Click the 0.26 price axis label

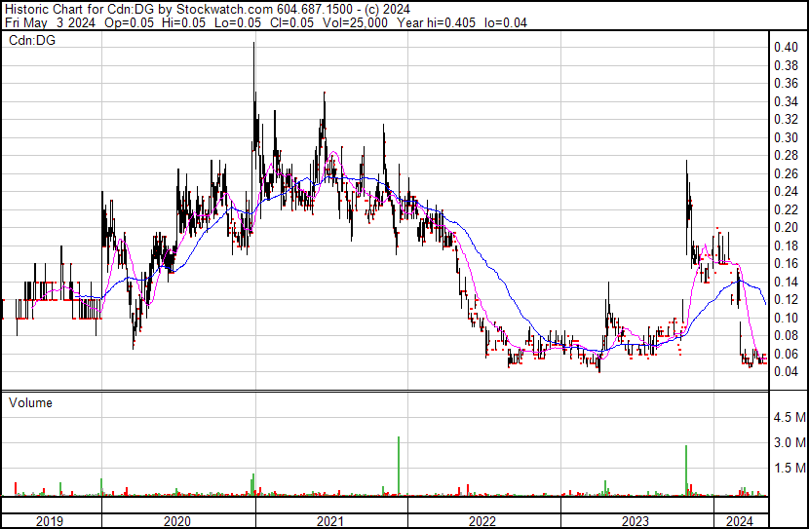(x=786, y=173)
